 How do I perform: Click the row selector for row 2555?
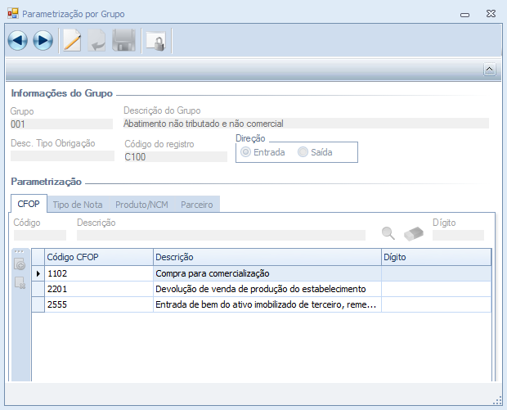point(38,304)
